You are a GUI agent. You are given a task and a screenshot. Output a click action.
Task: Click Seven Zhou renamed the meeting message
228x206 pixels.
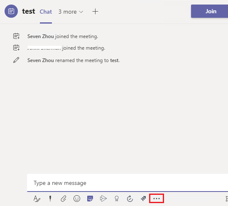74,60
